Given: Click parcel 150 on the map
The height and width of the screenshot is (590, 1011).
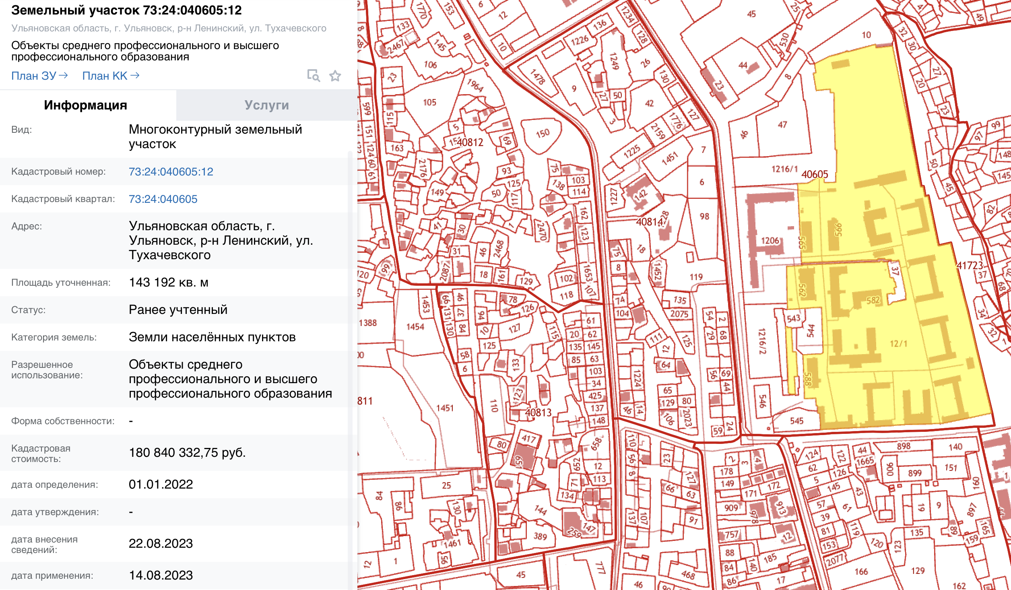Looking at the screenshot, I should (543, 133).
